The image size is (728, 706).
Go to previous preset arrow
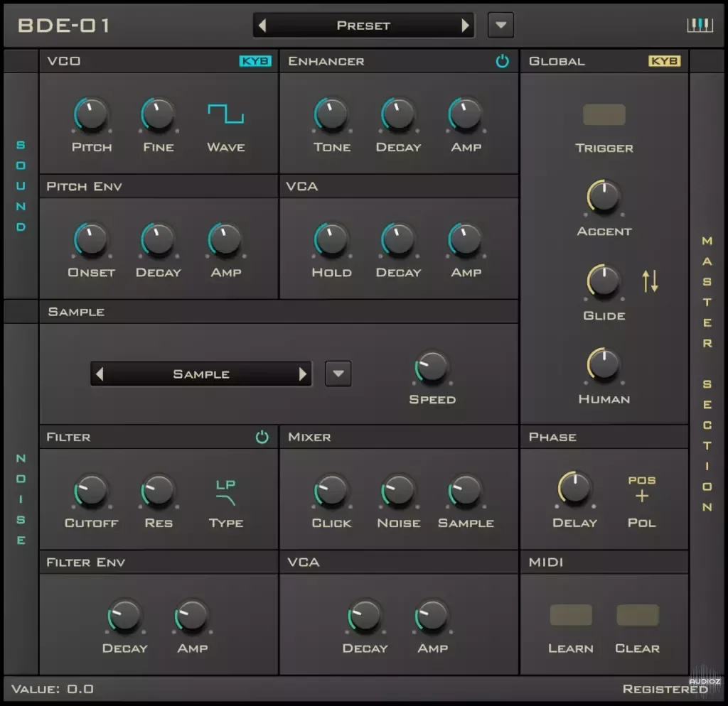[x=262, y=26]
